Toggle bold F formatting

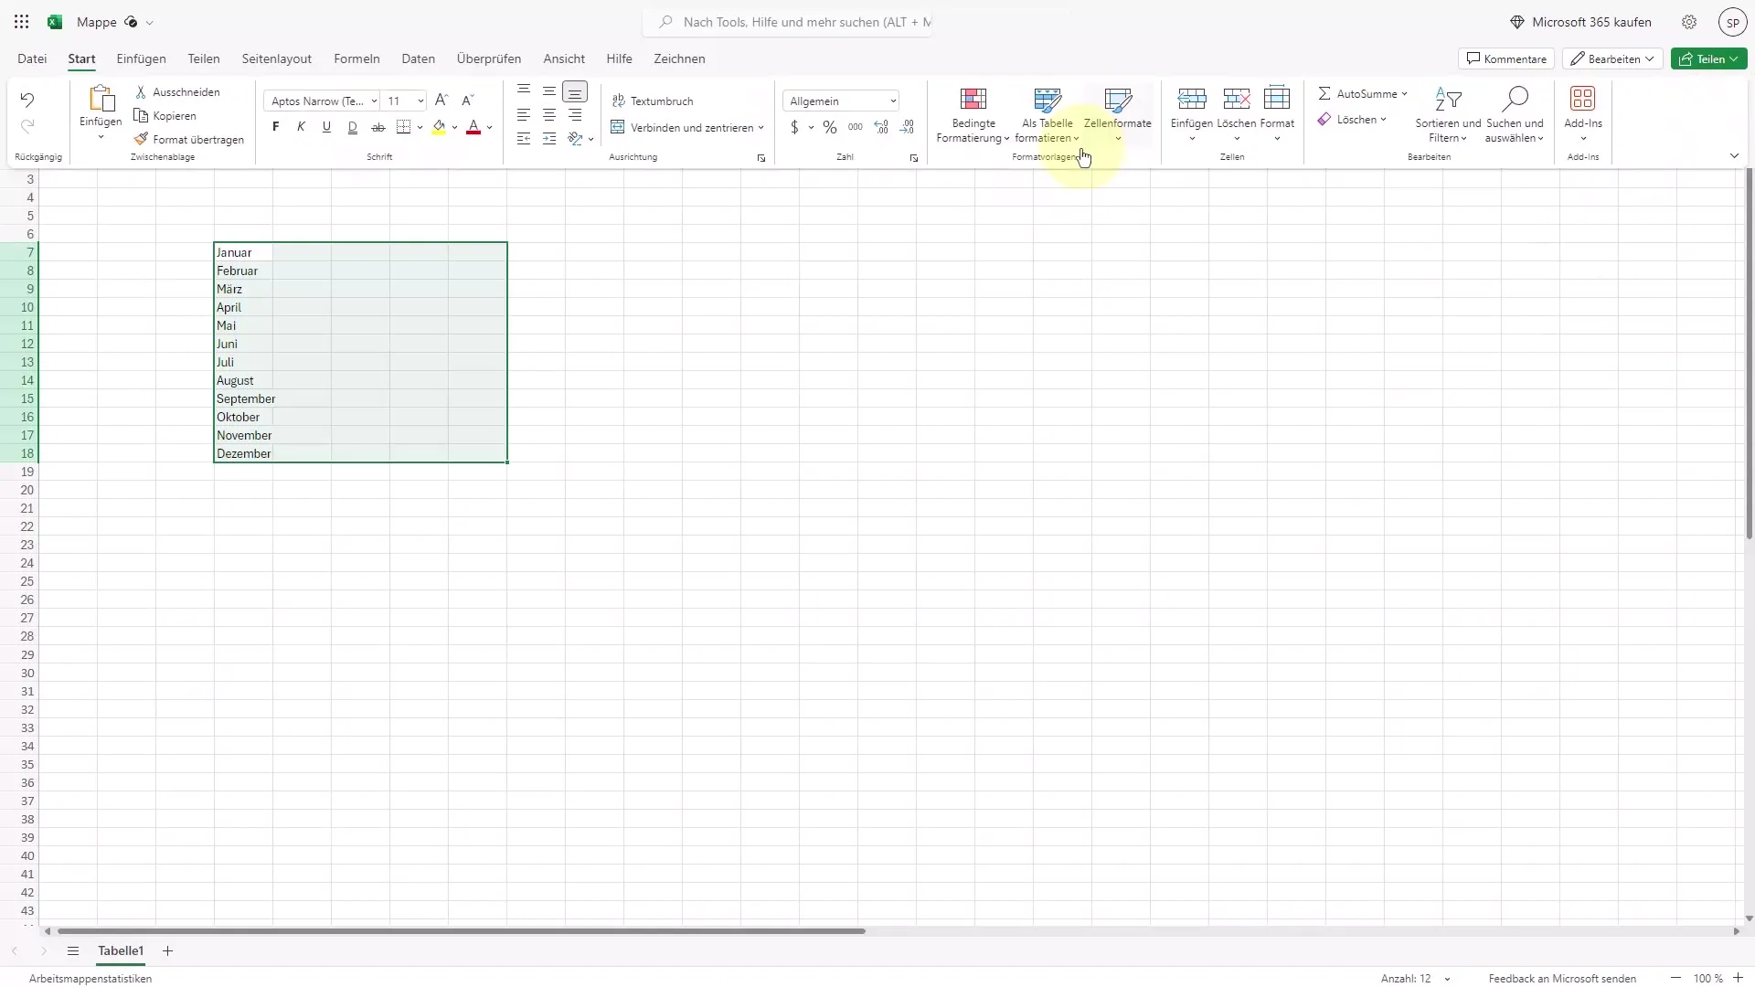pyautogui.click(x=276, y=127)
